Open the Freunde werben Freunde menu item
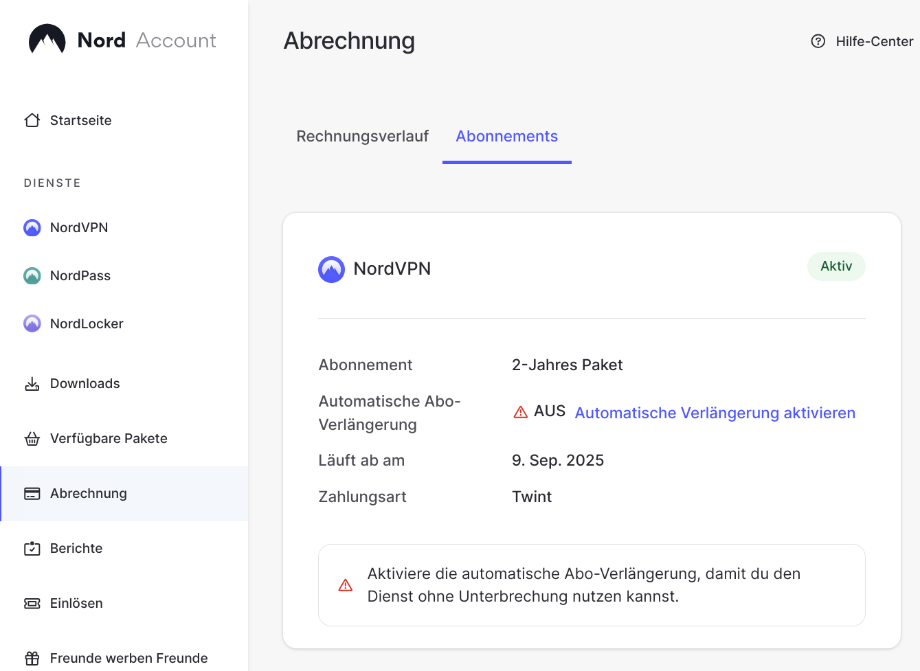The height and width of the screenshot is (671, 920). [x=128, y=658]
